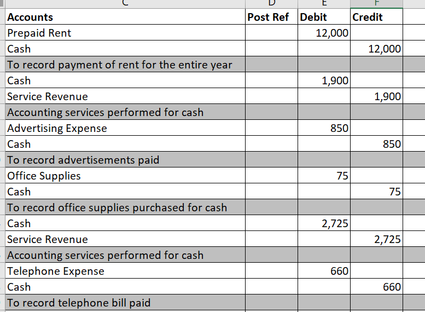
Task: Click Accounting services description after 2,725 entry
Action: coord(125,255)
